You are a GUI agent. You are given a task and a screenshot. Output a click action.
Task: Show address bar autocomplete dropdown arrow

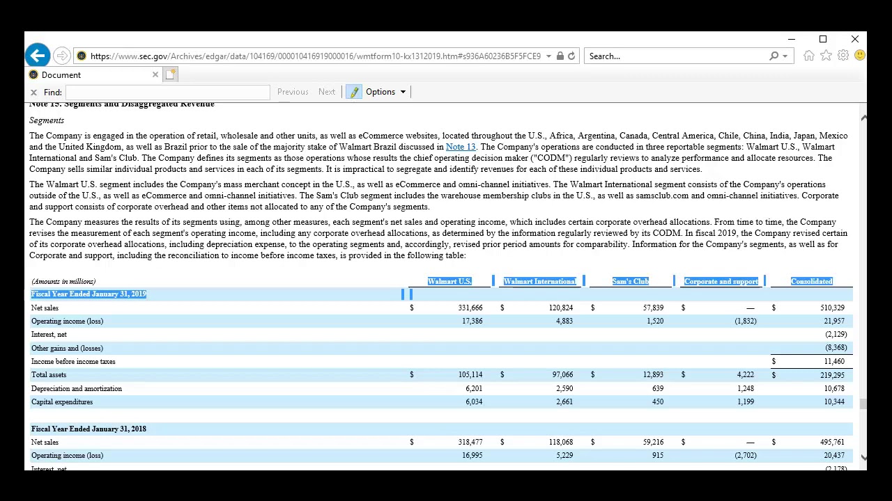[x=548, y=56]
